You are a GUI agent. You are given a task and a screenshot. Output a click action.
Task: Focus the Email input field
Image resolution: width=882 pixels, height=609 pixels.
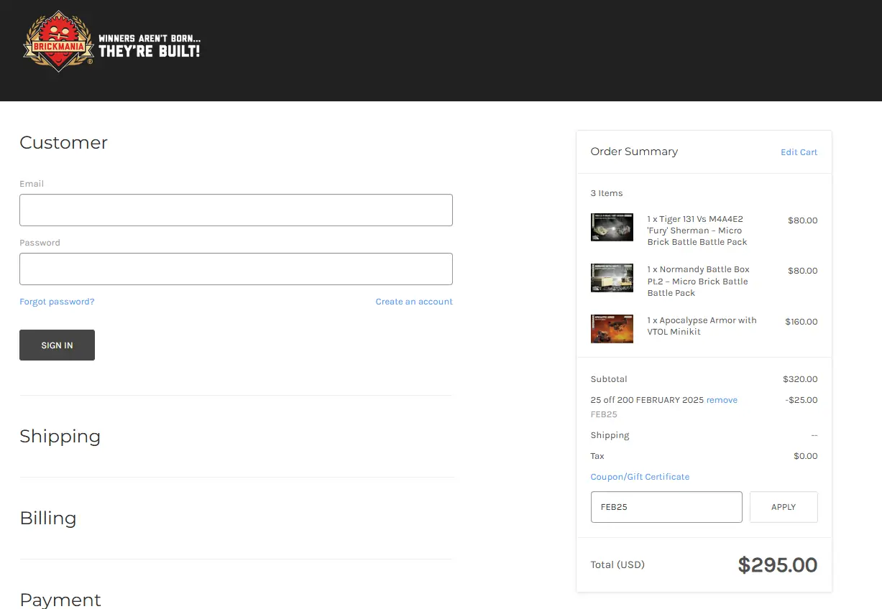coord(236,210)
